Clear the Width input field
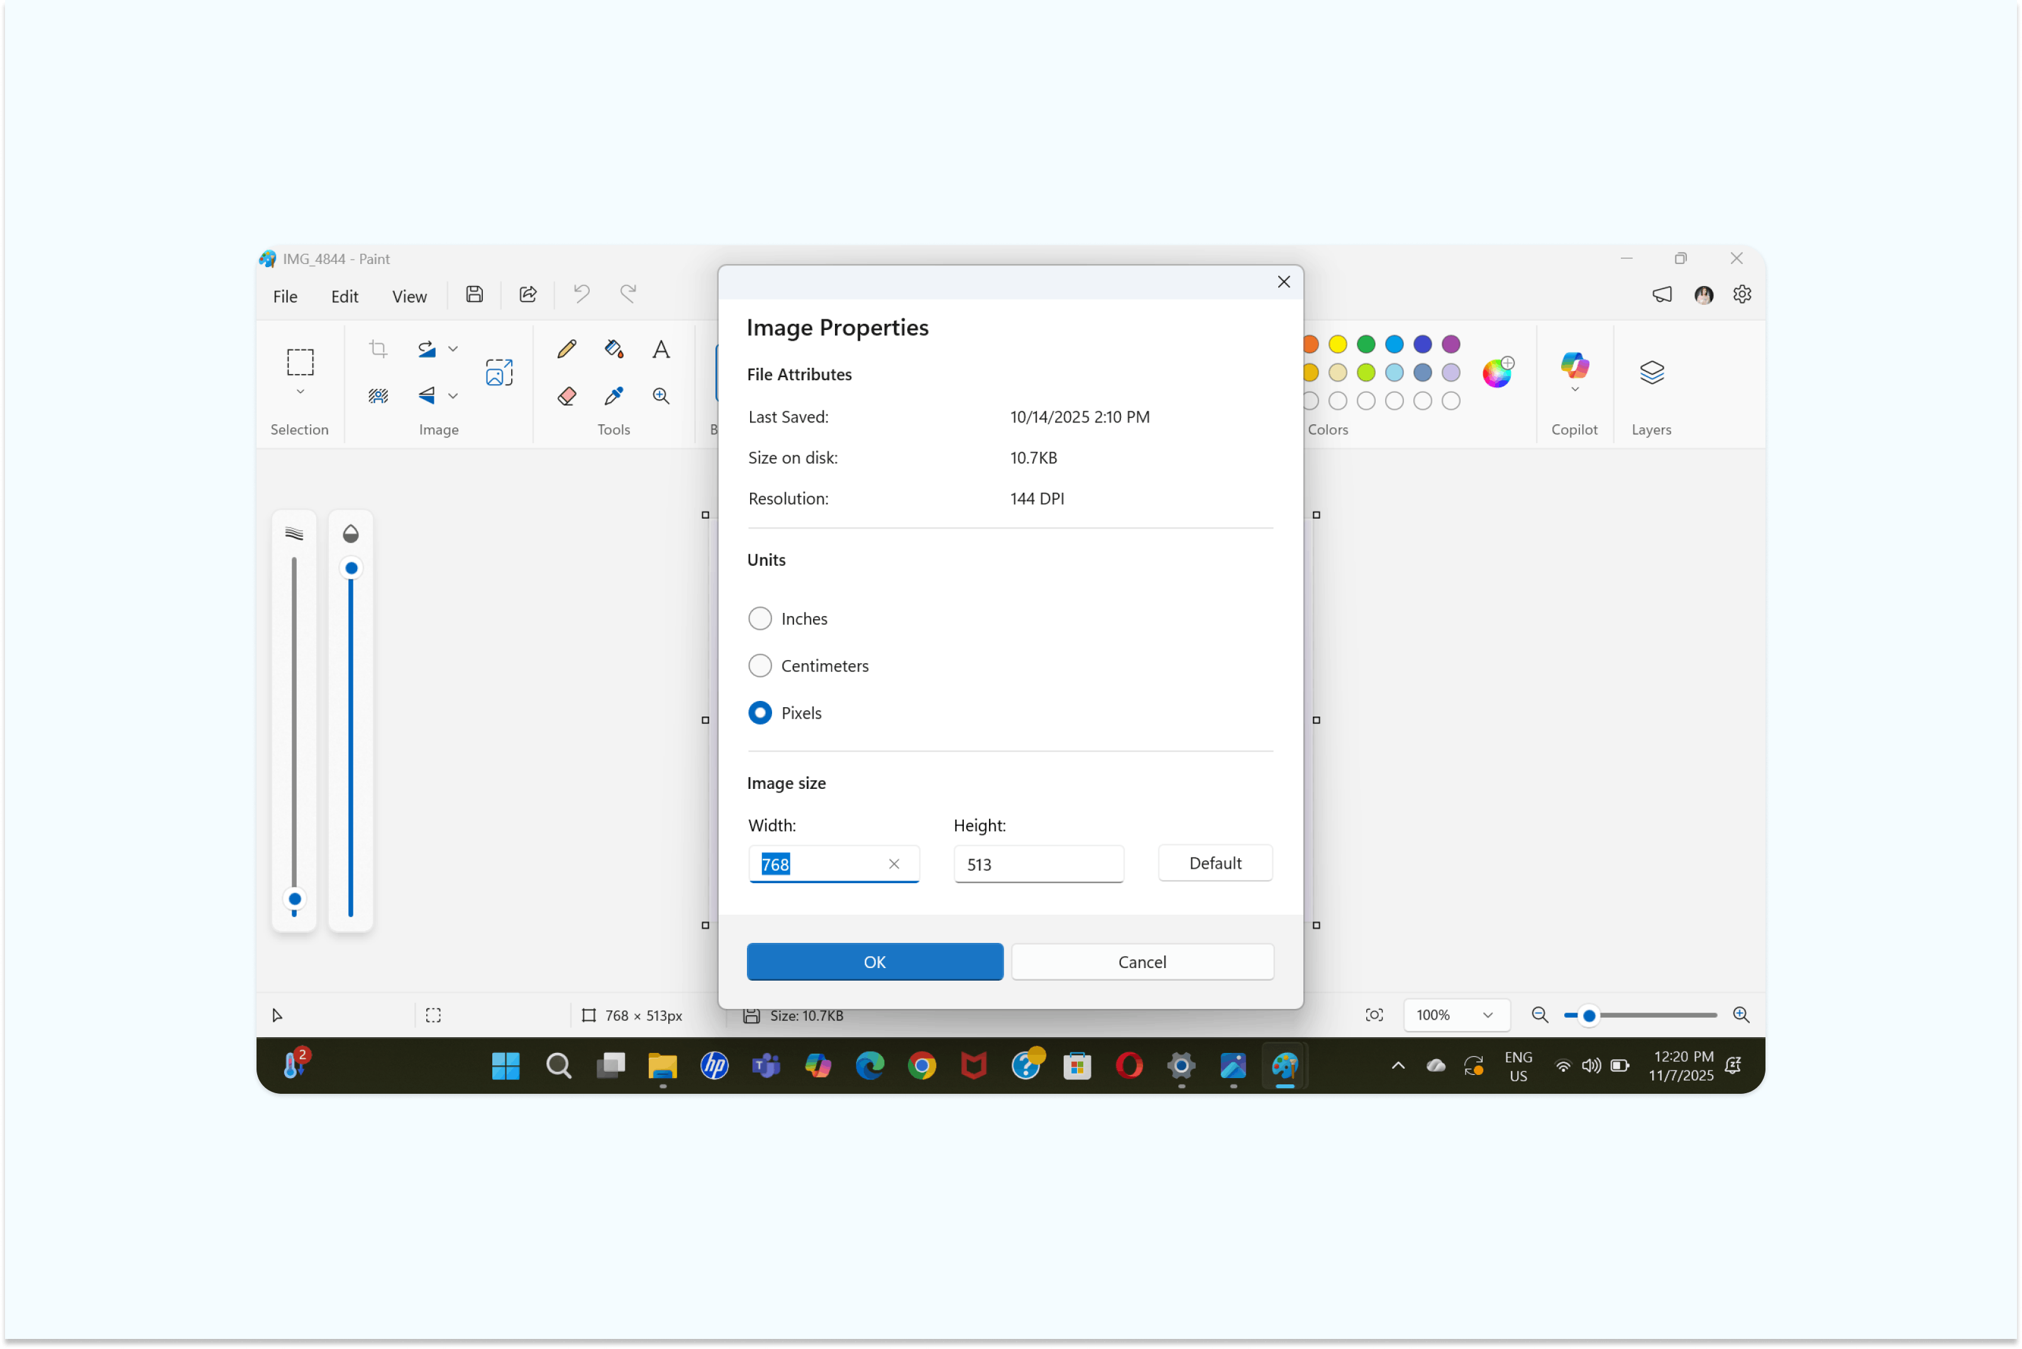The width and height of the screenshot is (2022, 1349). click(893, 864)
